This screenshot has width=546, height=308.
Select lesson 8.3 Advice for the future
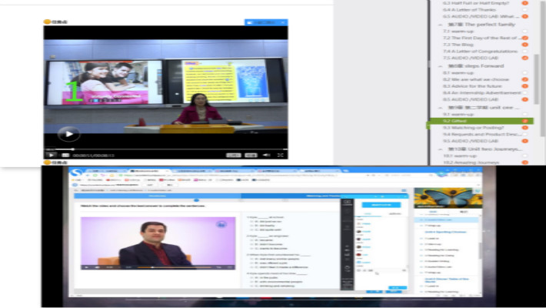coord(471,85)
